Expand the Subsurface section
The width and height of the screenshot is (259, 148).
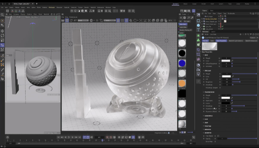pos(208,115)
